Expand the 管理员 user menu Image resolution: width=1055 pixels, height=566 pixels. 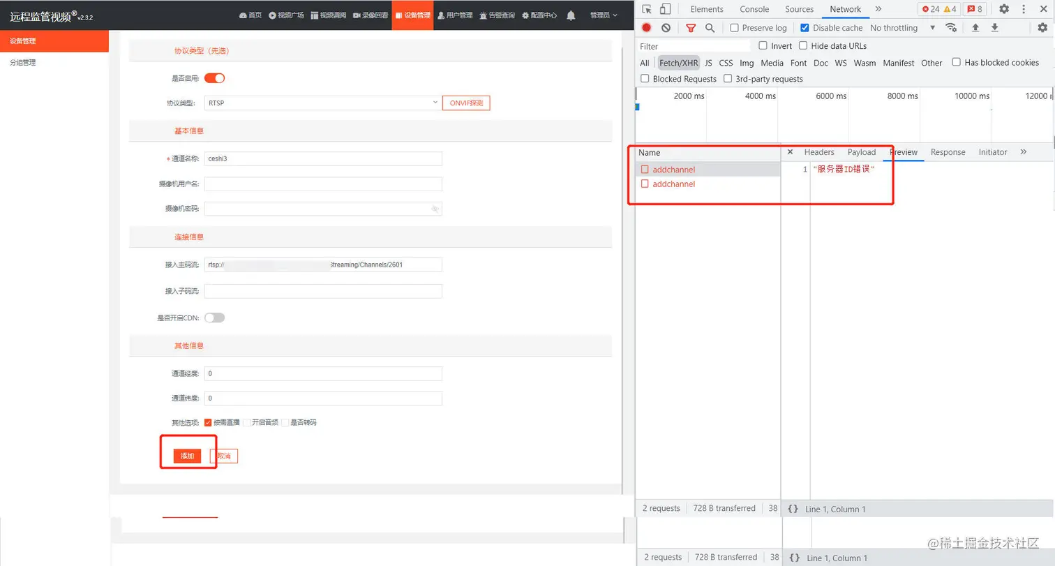pyautogui.click(x=604, y=15)
